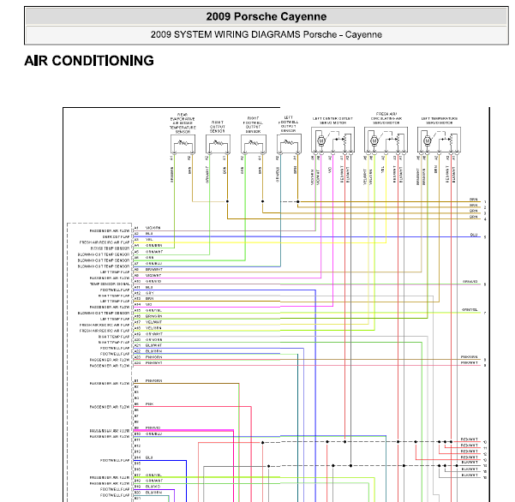
Task: Click pin A7 GRN/BLU wire label
Action: pos(153,264)
